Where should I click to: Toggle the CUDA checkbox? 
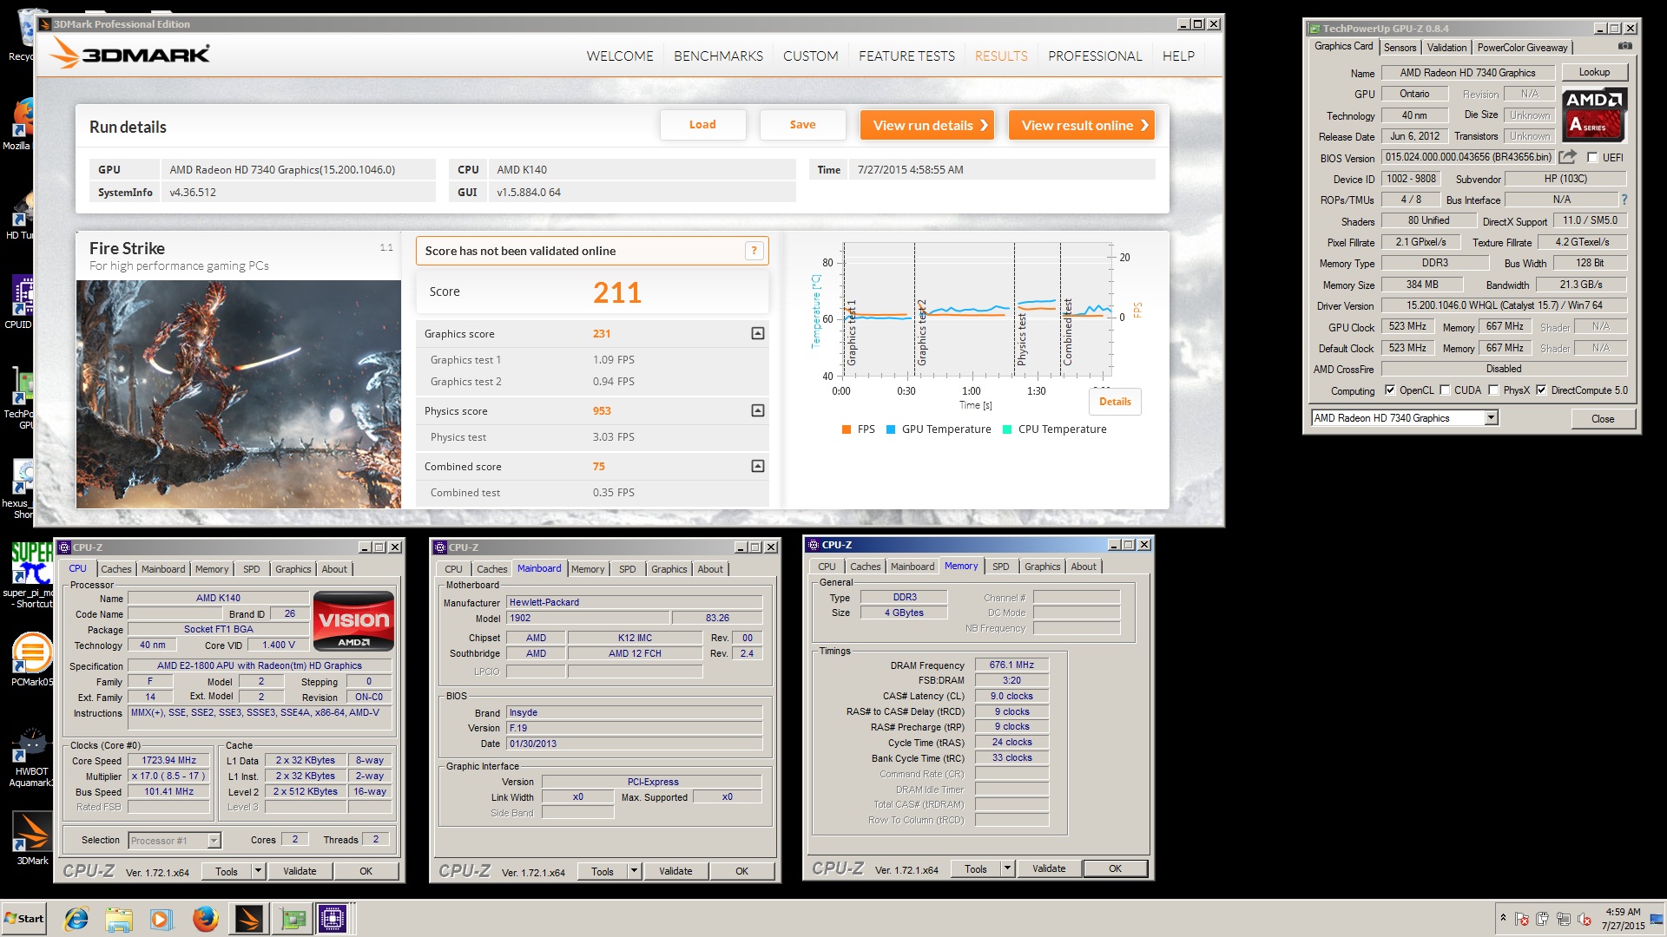(x=1445, y=390)
